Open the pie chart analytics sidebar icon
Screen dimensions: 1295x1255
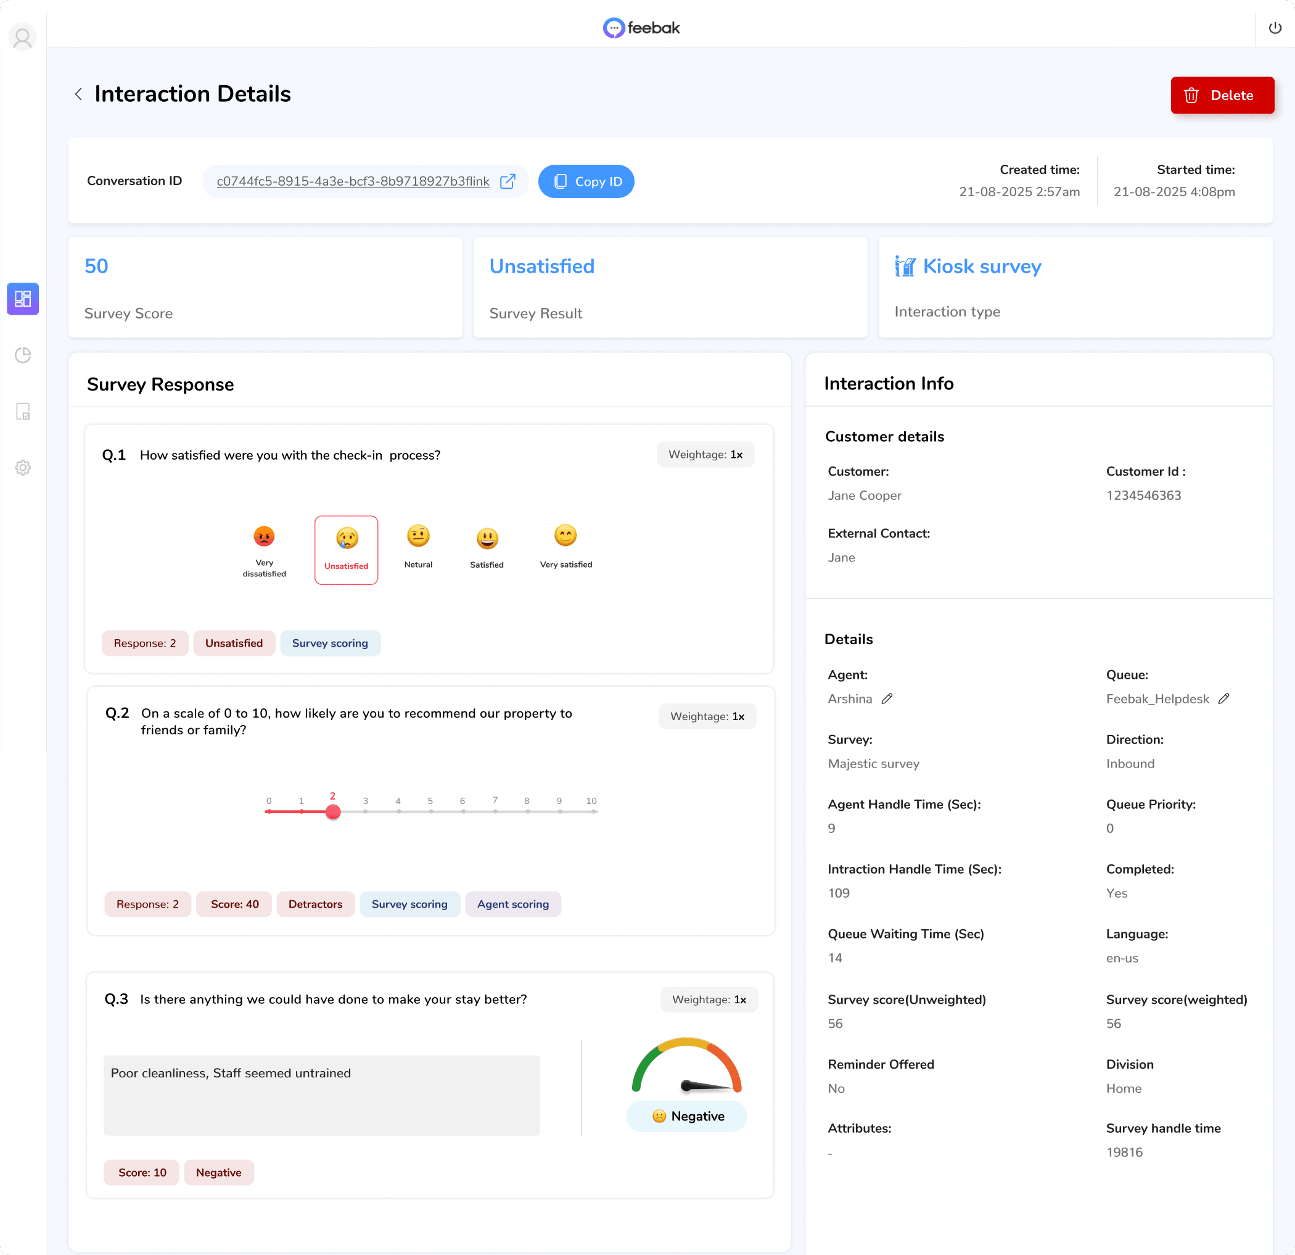click(x=23, y=355)
